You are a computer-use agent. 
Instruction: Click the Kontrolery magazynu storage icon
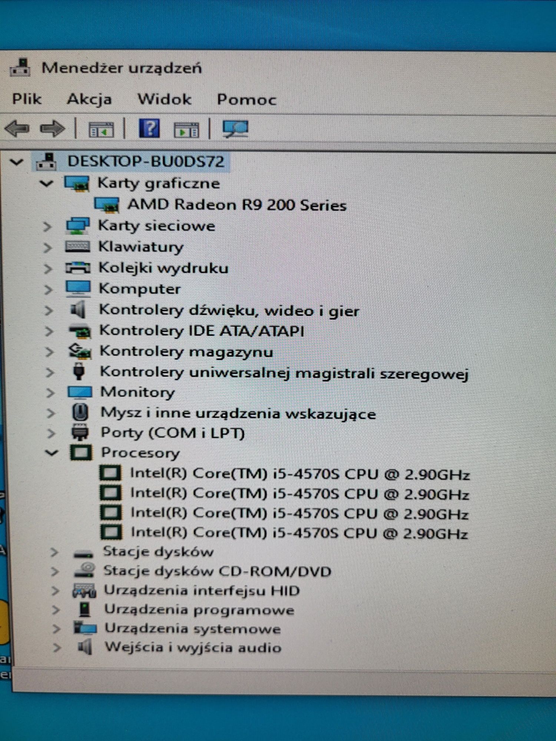coord(80,351)
